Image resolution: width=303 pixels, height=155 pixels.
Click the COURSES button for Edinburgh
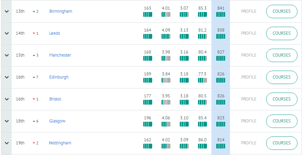pos(282,77)
